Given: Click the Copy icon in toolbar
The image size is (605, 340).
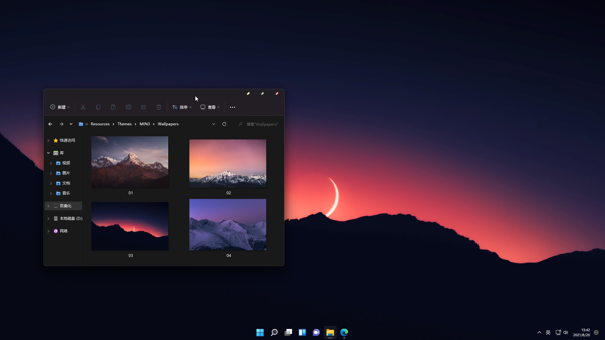Looking at the screenshot, I should pyautogui.click(x=98, y=107).
